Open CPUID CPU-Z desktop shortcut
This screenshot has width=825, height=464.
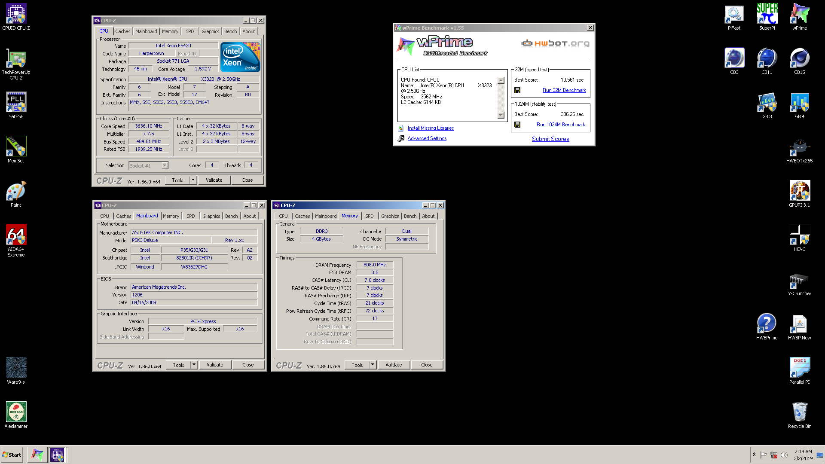click(16, 17)
